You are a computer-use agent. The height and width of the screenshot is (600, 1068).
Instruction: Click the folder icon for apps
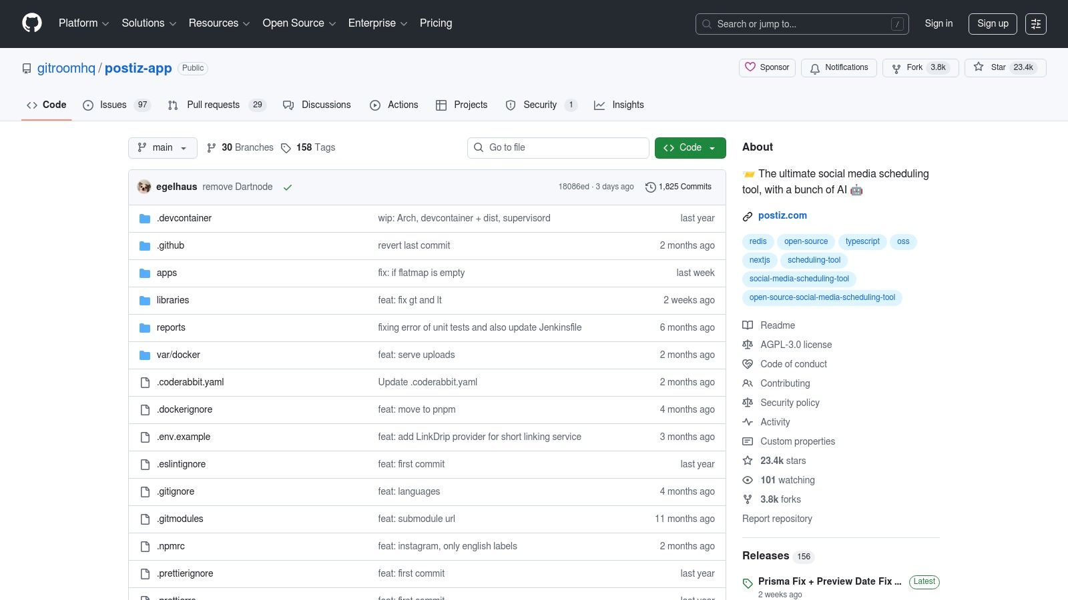pyautogui.click(x=145, y=273)
